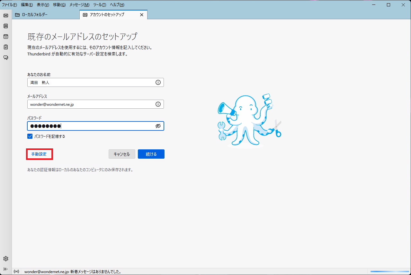This screenshot has height=275, width=411.
Task: Focus the メールアドレス input field
Action: click(95, 104)
